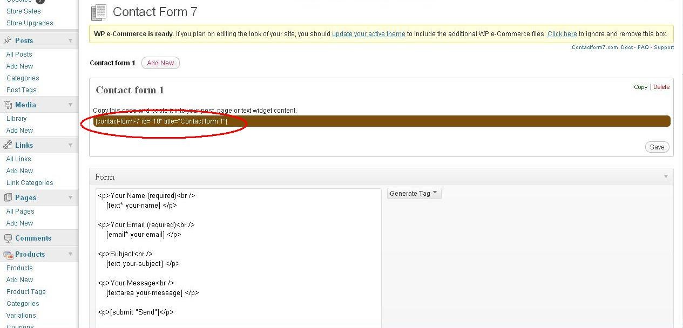Click the Save button
The image size is (683, 328).
point(657,147)
